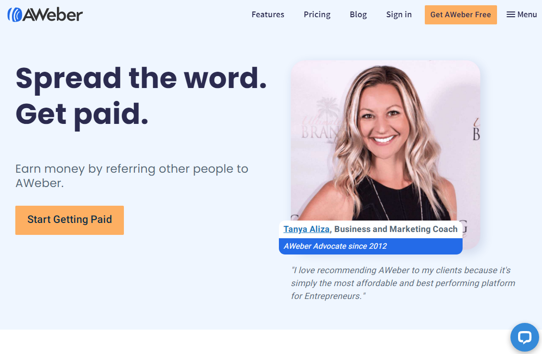Visit the Blog link
Image resolution: width=542 pixels, height=354 pixels.
tap(358, 14)
